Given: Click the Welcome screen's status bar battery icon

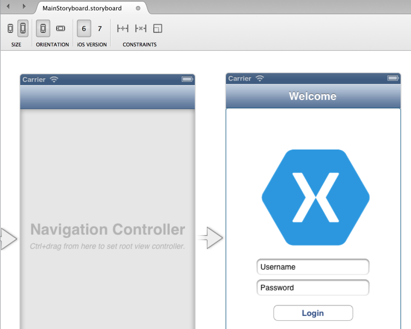Looking at the screenshot, I should [393, 78].
